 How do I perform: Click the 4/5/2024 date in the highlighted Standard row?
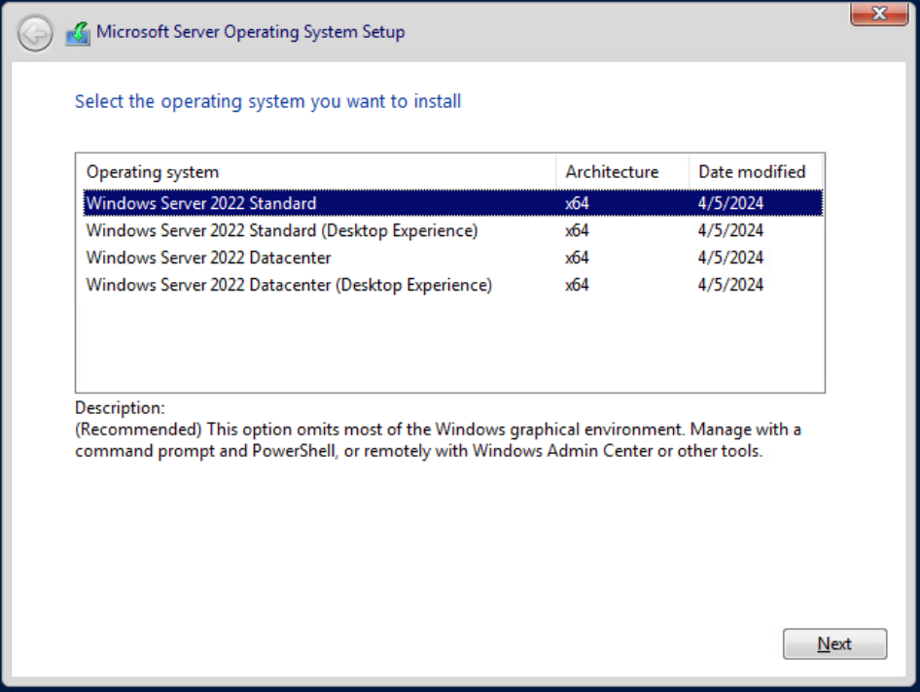pyautogui.click(x=730, y=203)
